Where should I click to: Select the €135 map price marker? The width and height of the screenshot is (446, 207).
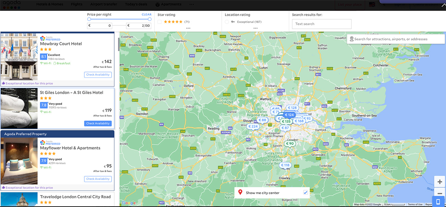click(286, 121)
